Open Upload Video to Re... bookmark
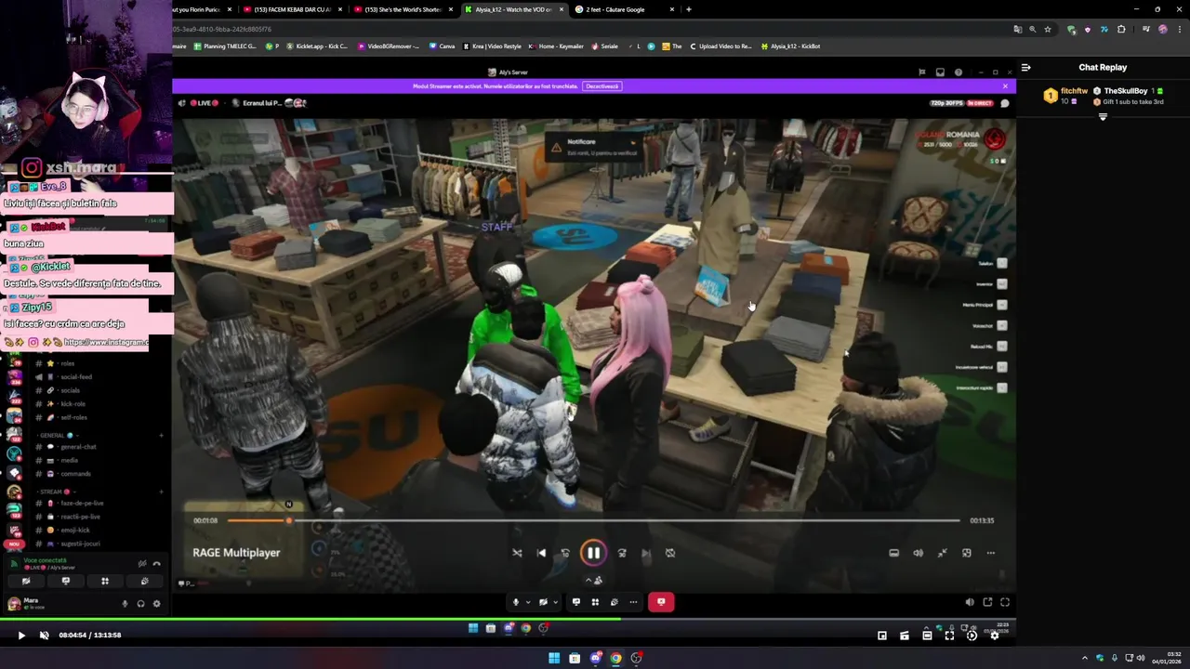The height and width of the screenshot is (669, 1190). click(721, 46)
